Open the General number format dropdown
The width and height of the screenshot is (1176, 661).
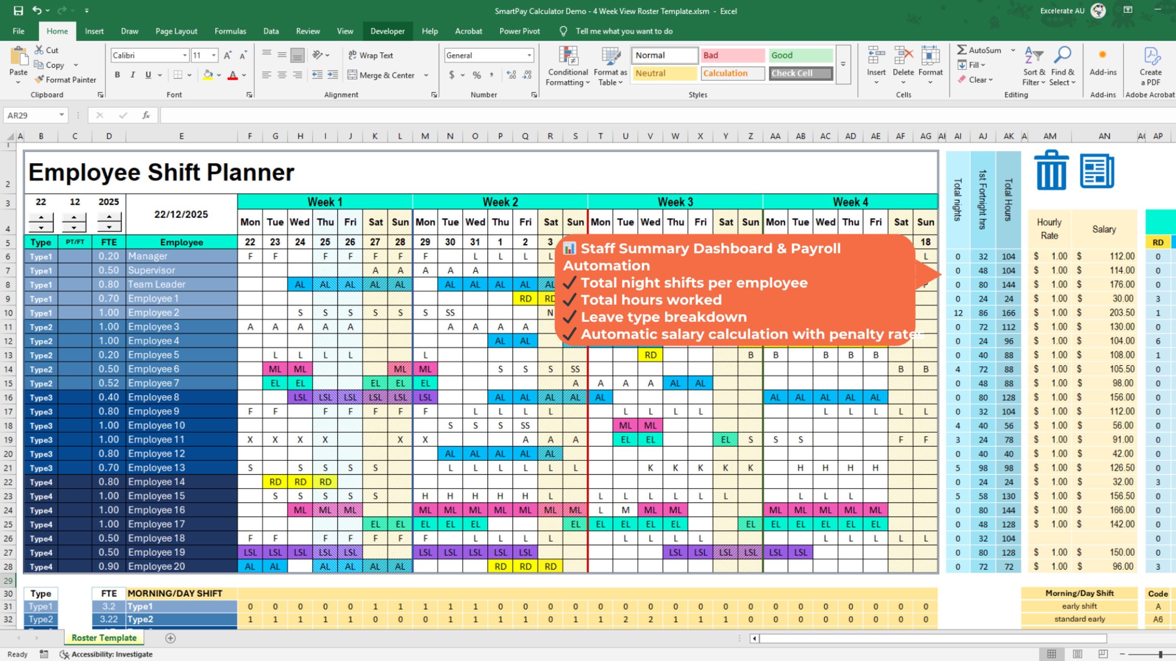(x=529, y=55)
